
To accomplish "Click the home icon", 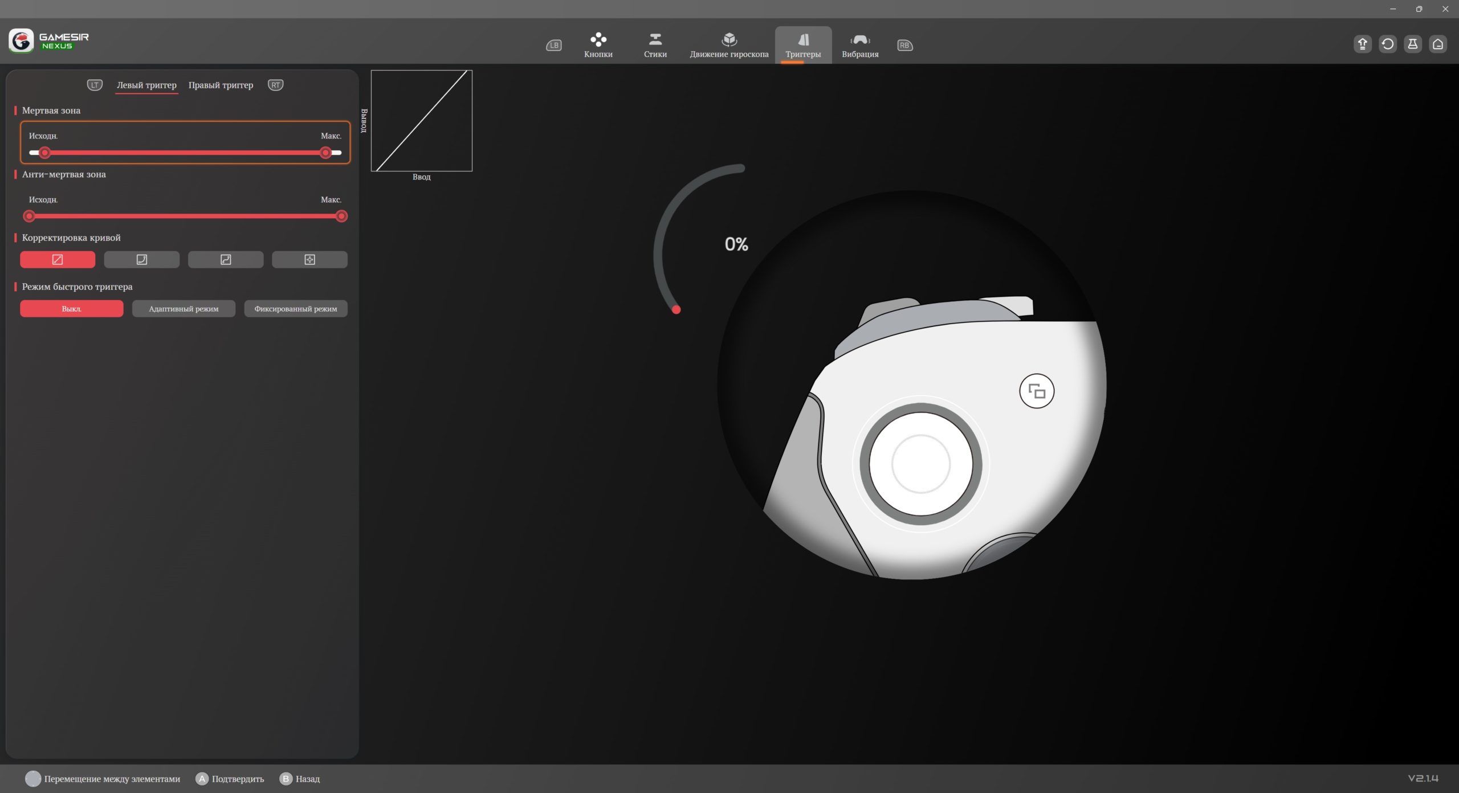I will tap(1437, 44).
